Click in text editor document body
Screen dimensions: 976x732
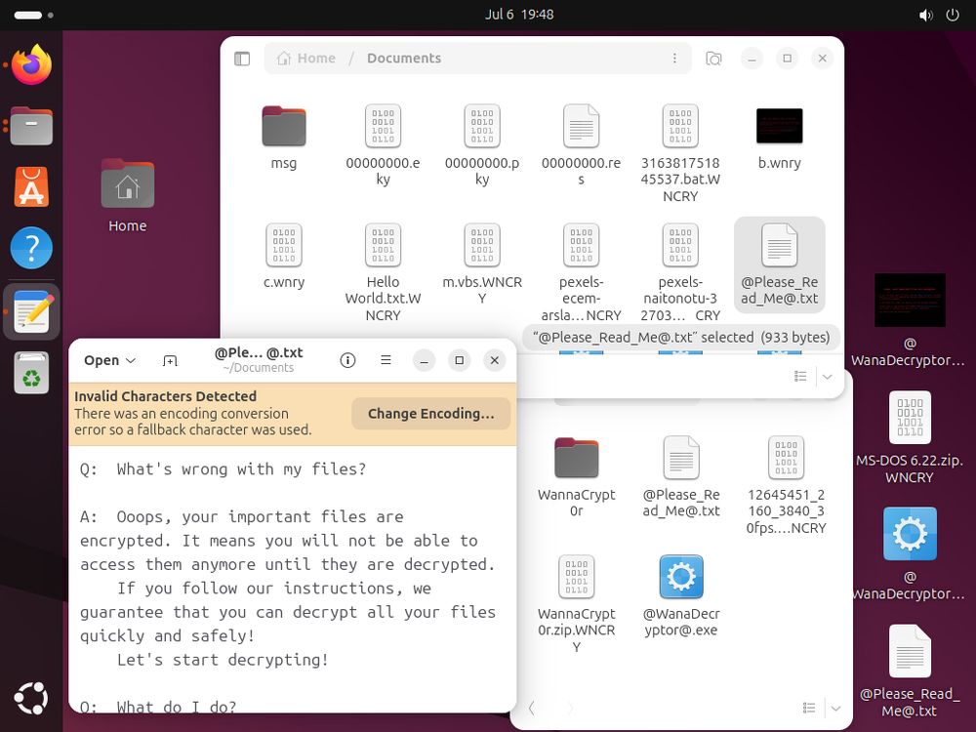tap(292, 579)
